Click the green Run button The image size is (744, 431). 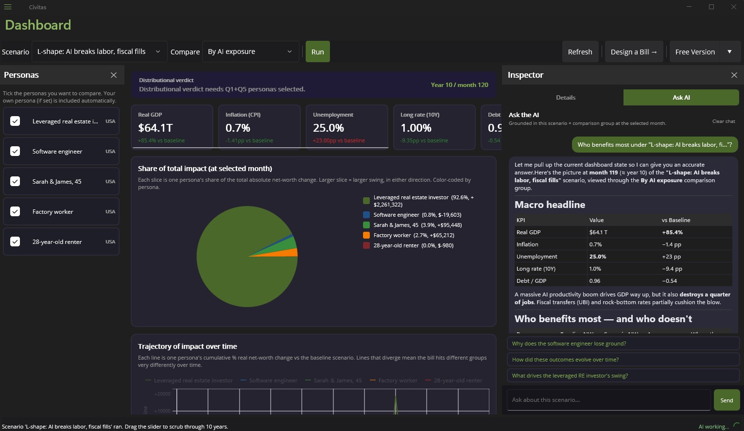coord(318,52)
